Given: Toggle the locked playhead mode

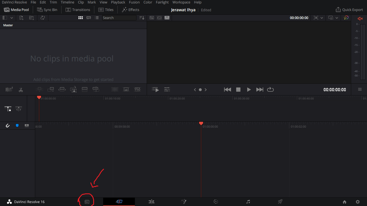Looking at the screenshot, I should [x=8, y=109].
